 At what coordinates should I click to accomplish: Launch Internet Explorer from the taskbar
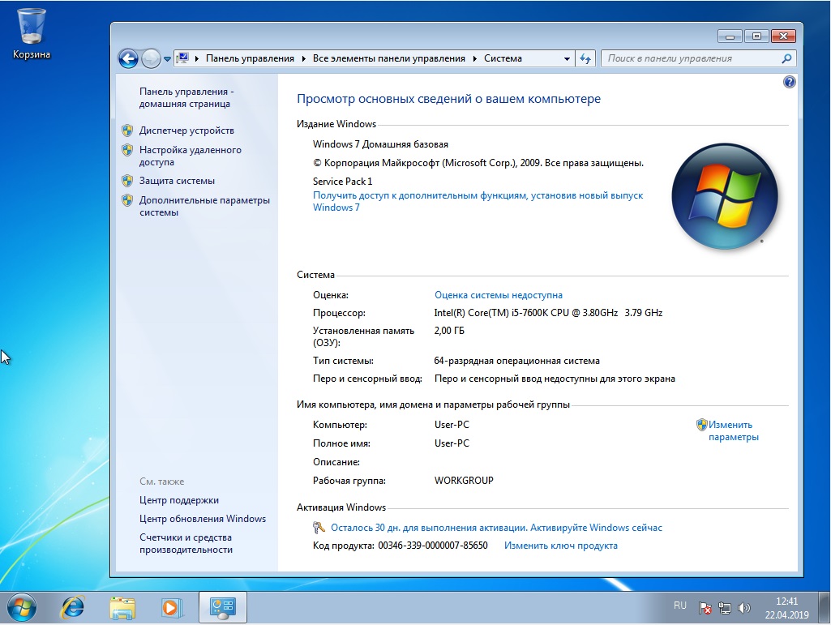pos(74,606)
